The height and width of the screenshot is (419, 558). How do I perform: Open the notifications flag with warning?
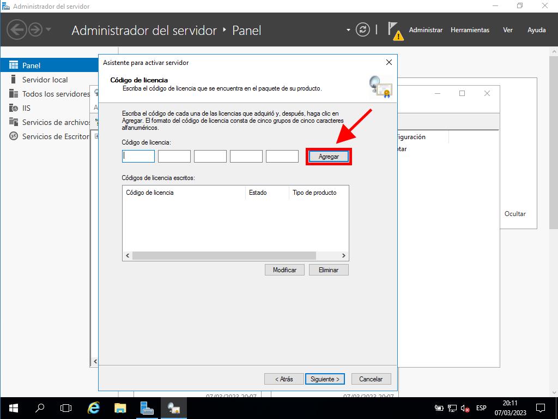click(395, 30)
